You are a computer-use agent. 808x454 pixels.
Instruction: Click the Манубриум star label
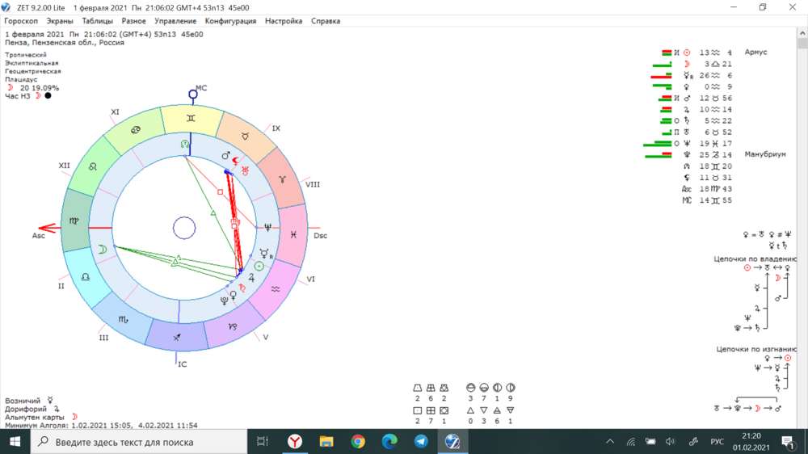(x=765, y=154)
